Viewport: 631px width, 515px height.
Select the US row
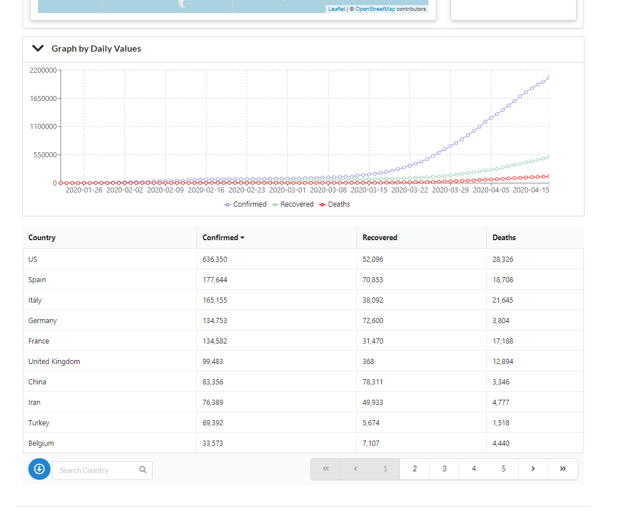point(303,259)
